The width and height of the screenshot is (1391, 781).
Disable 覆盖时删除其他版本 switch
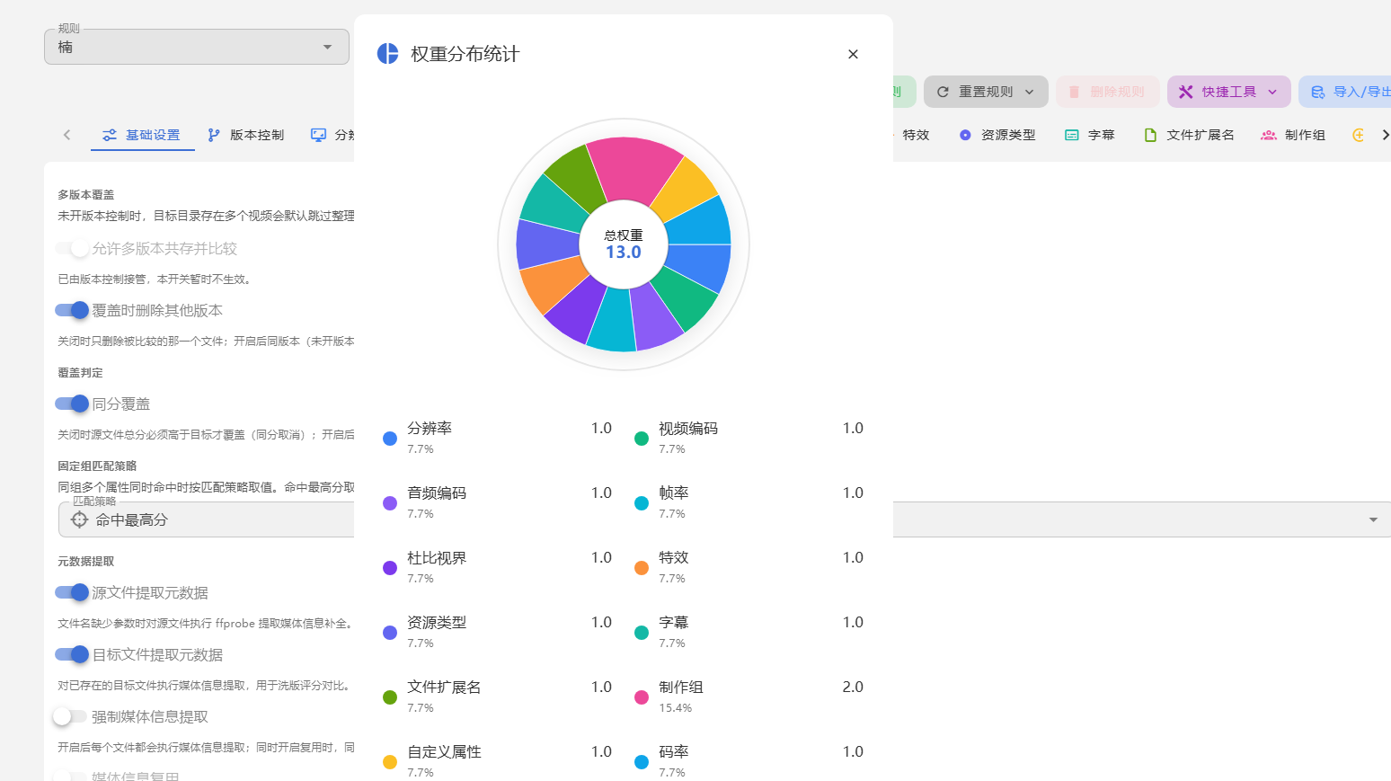(72, 310)
